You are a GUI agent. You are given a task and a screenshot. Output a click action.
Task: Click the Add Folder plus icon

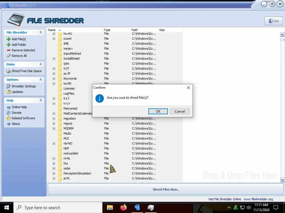click(x=9, y=45)
